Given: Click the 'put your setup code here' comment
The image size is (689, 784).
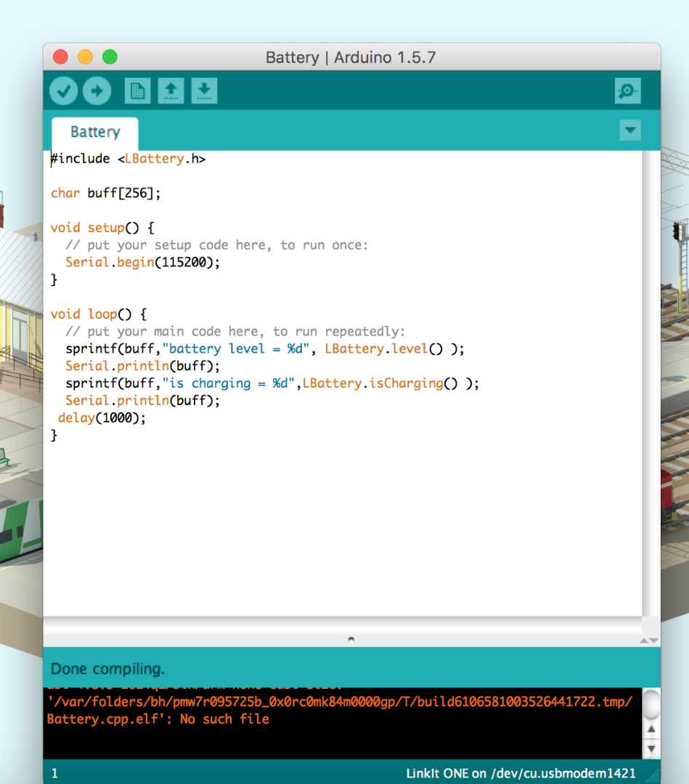Looking at the screenshot, I should 216,245.
